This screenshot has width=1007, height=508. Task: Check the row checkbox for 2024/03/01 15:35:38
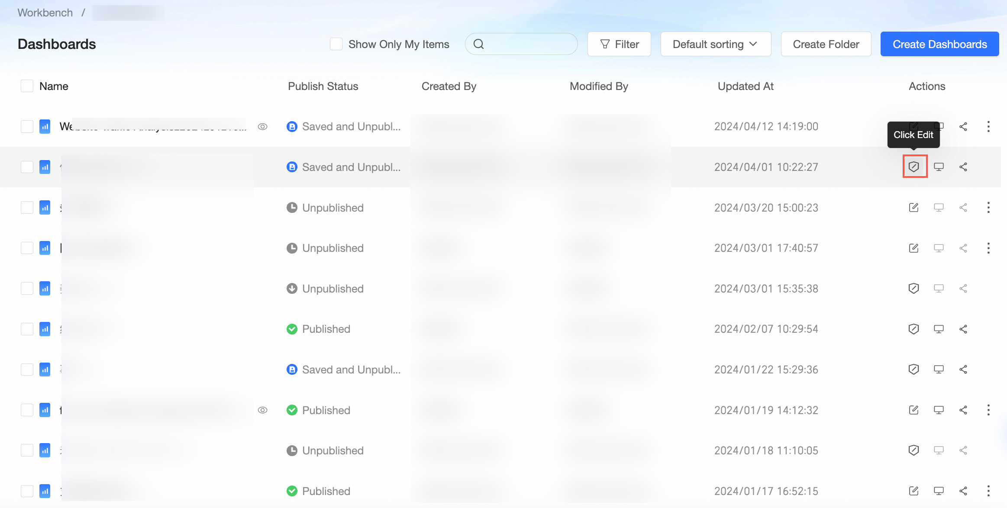click(27, 289)
